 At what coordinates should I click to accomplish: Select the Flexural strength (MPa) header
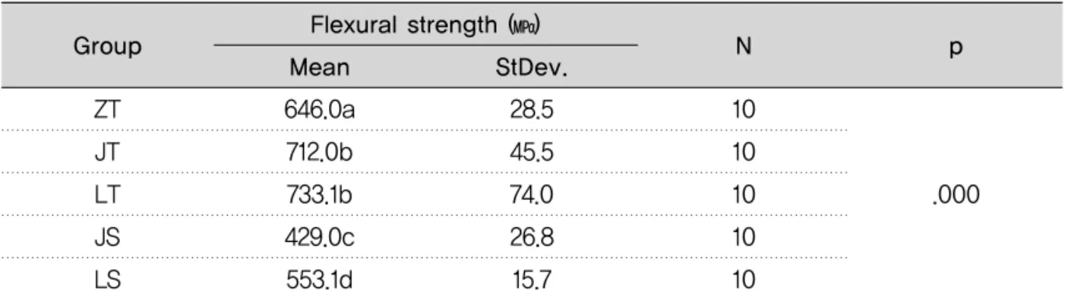[425, 29]
